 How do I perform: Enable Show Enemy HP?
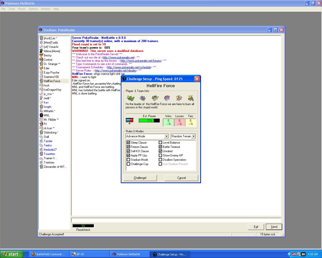[160, 155]
